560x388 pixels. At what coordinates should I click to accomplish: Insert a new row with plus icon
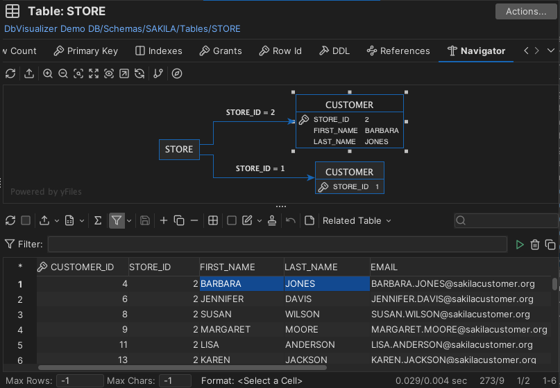coord(164,220)
